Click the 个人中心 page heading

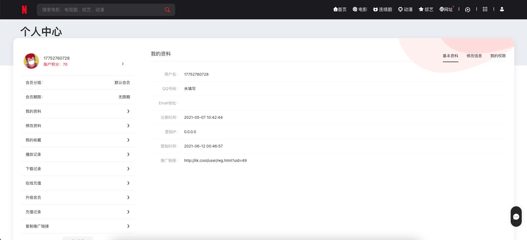41,31
